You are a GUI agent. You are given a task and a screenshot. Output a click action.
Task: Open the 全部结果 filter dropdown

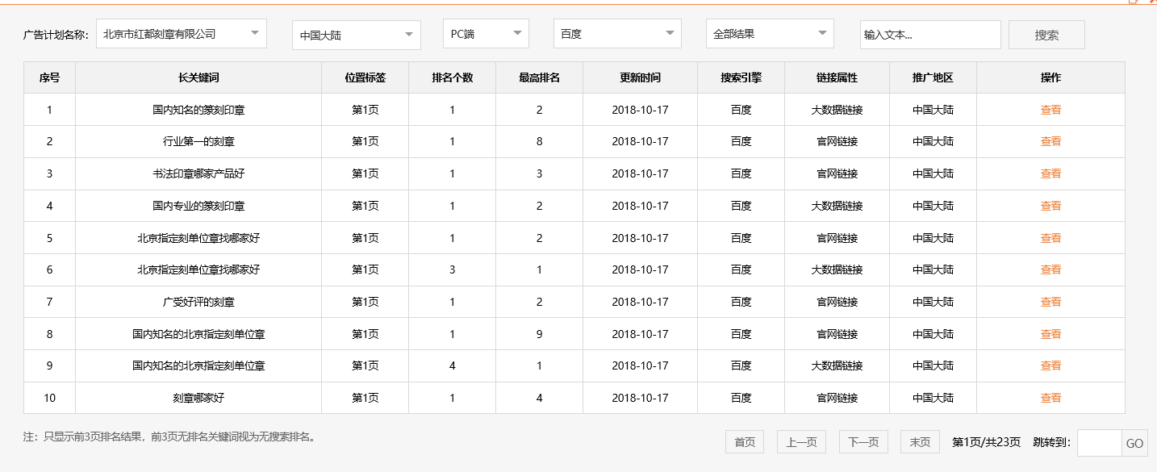pyautogui.click(x=768, y=34)
